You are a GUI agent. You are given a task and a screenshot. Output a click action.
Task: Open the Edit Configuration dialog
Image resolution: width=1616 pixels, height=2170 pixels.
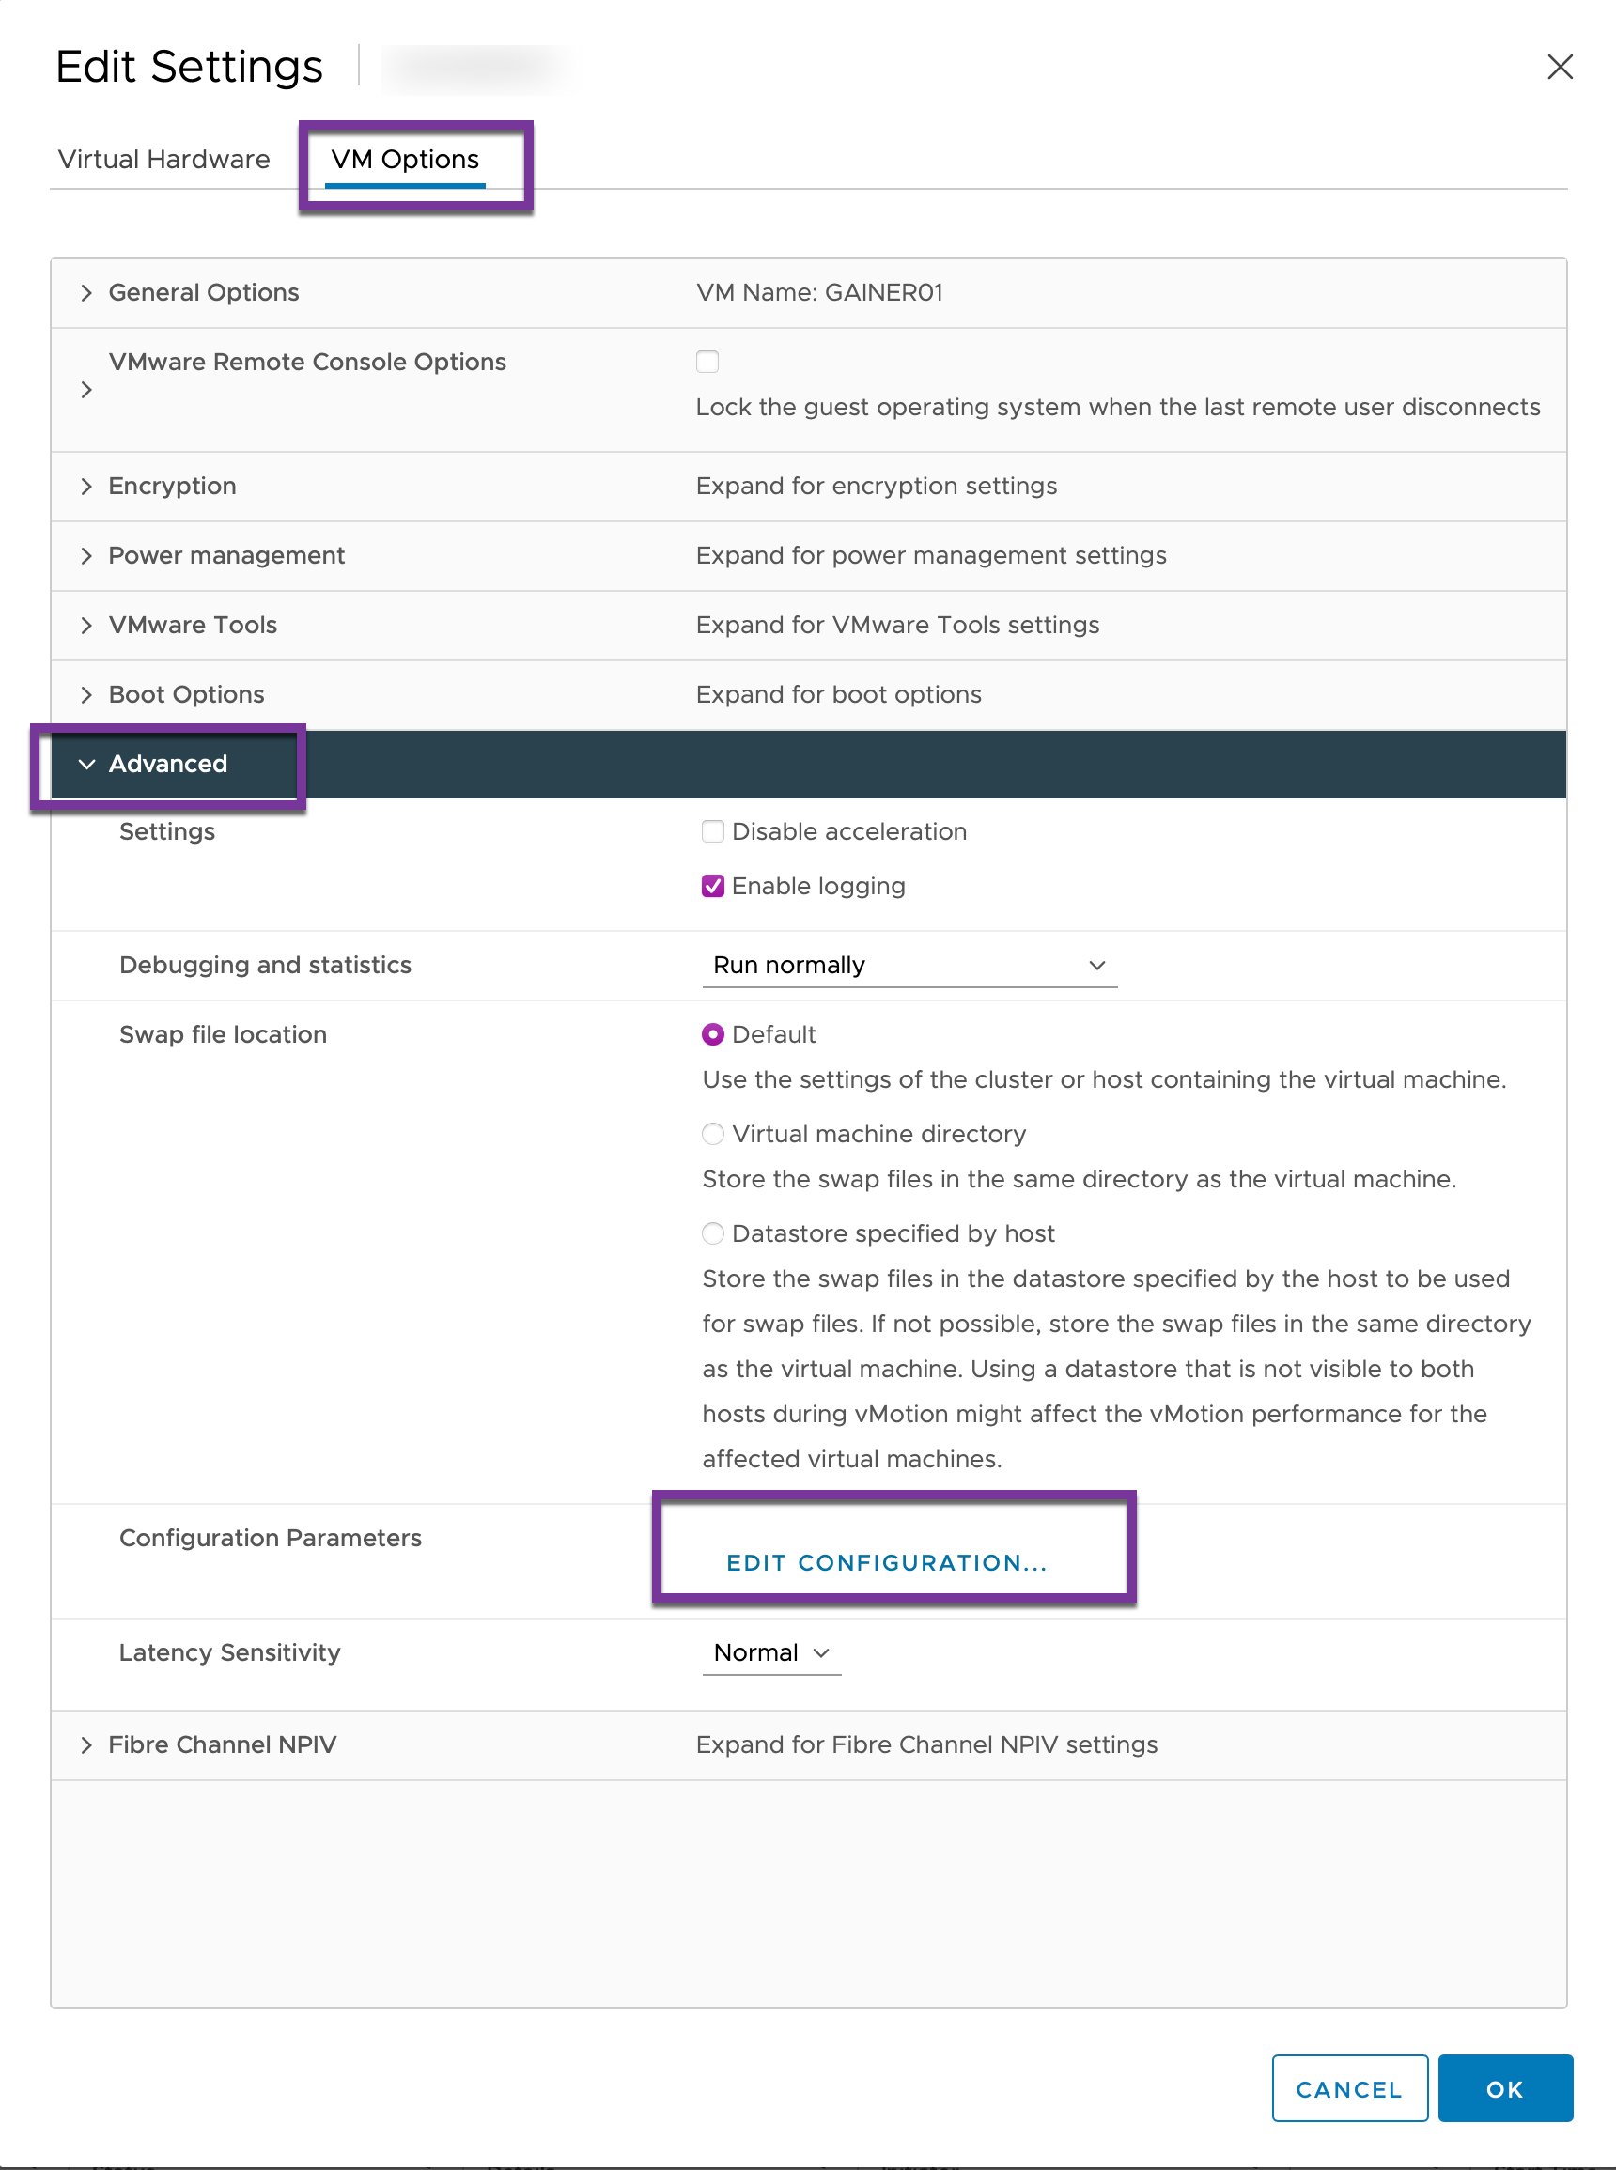[886, 1561]
